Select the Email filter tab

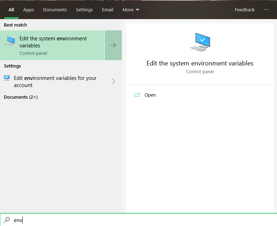(x=108, y=10)
